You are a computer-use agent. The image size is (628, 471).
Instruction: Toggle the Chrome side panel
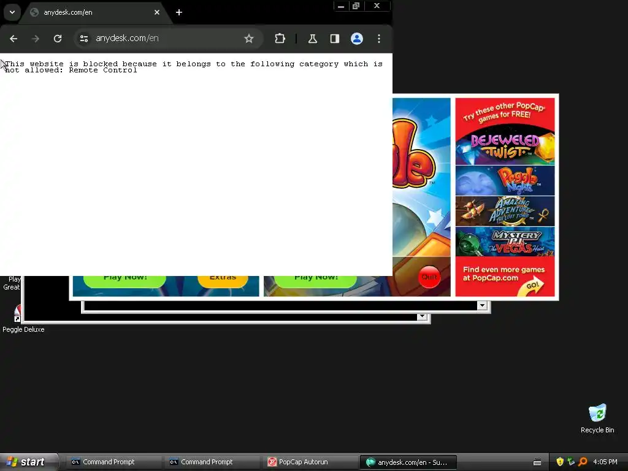[x=335, y=39]
